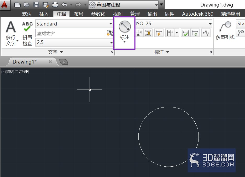Open the 管理 ribbon tab

point(135,14)
